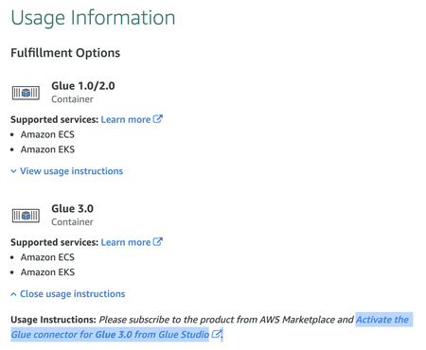The width and height of the screenshot is (426, 350).
Task: Click the Usage Information title
Action: point(93,18)
